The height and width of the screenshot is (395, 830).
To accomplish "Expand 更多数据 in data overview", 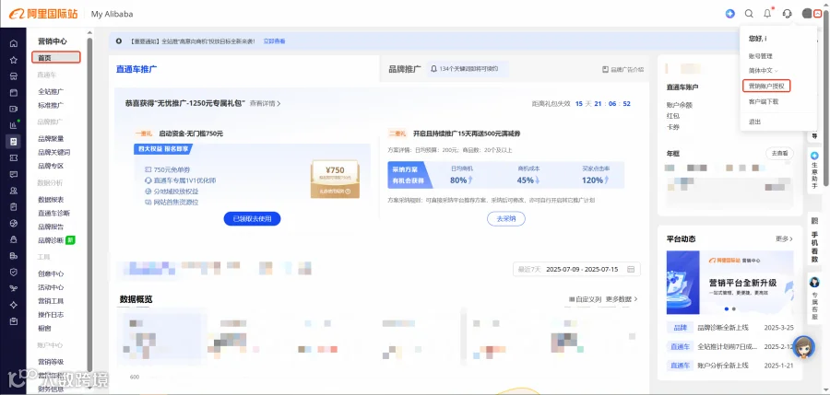I will coord(622,299).
